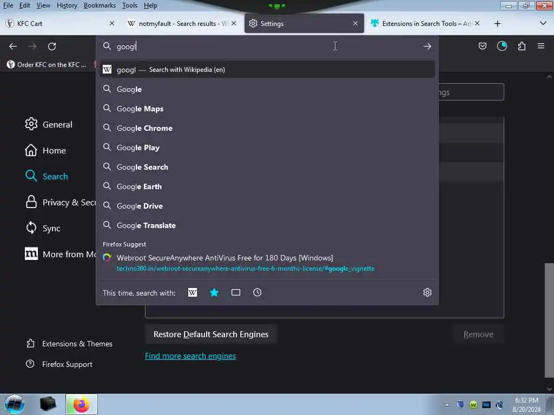Viewport: 554px width, 415px height.
Task: Open the Pocket save icon
Action: (x=482, y=46)
